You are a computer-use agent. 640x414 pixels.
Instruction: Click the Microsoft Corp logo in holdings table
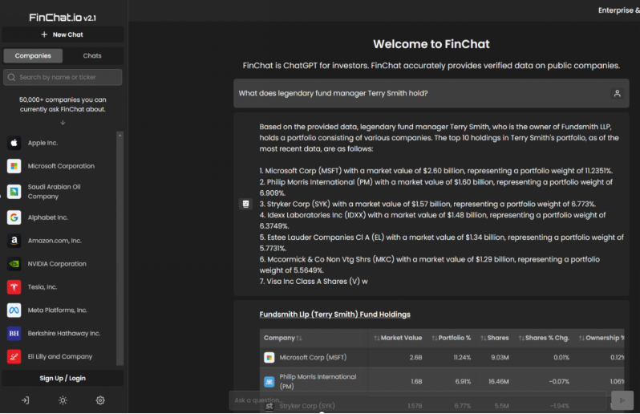[269, 358]
